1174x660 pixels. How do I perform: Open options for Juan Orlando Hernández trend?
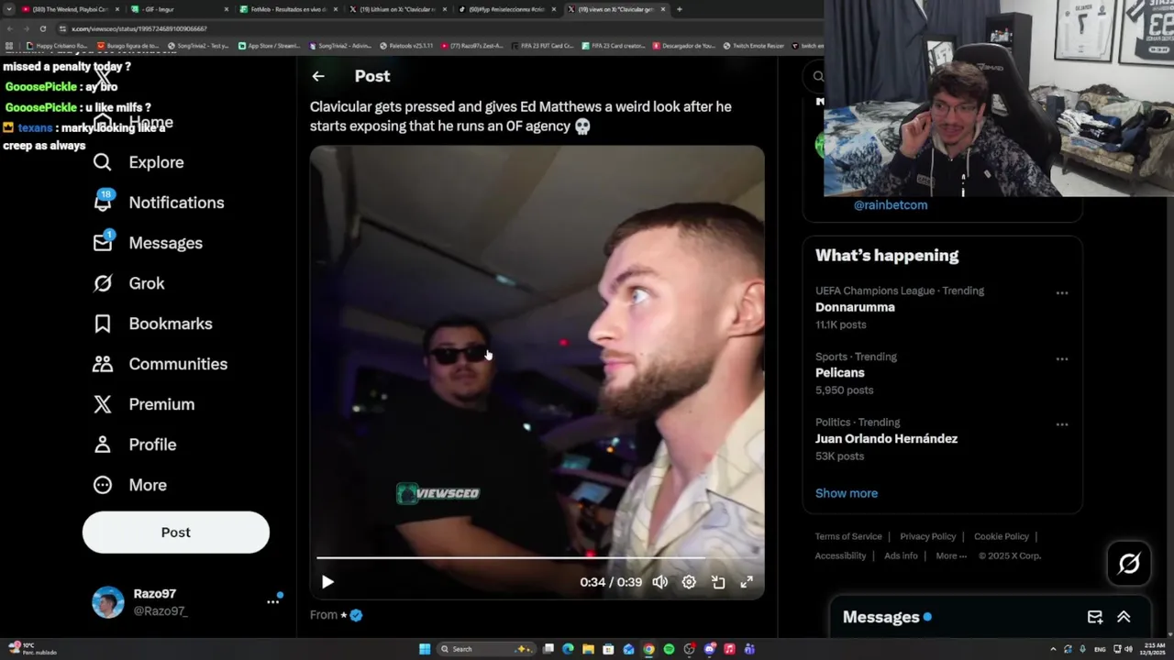(1062, 425)
